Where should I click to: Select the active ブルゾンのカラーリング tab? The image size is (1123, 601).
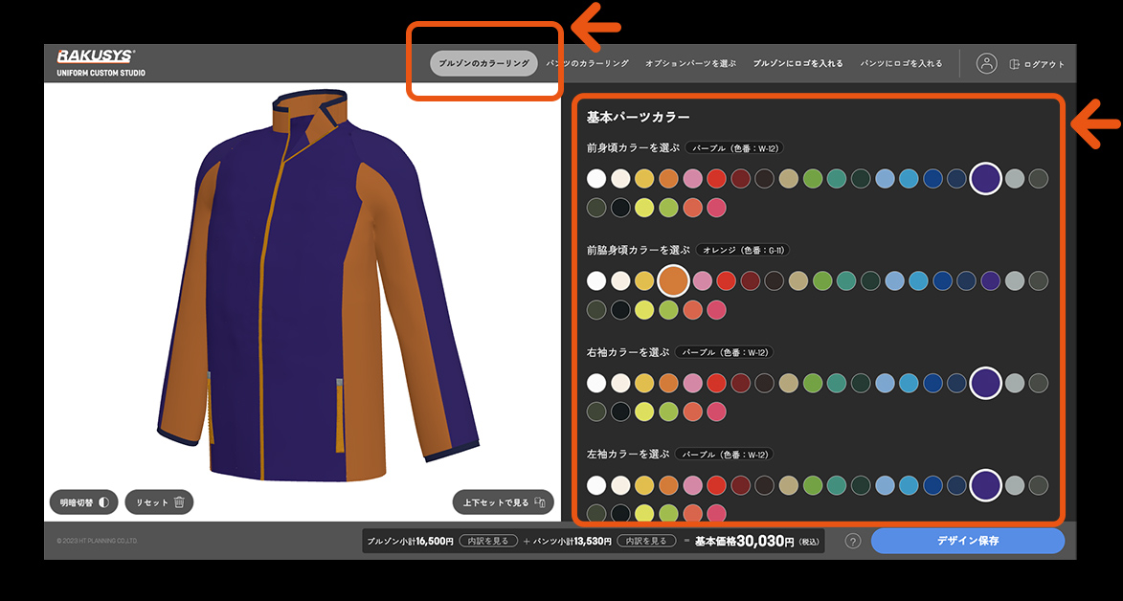(483, 63)
